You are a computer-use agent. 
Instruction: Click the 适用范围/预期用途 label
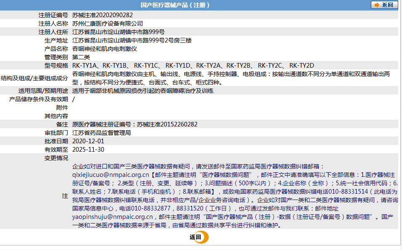point(43,91)
